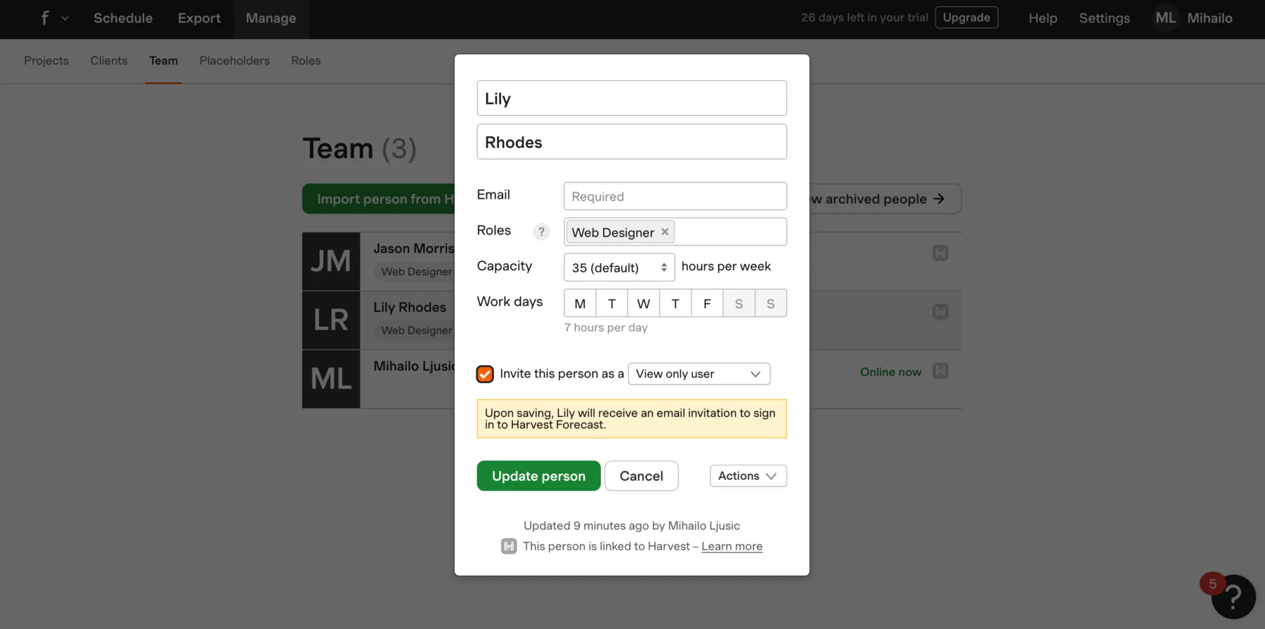
Task: Click into the Email input field
Action: (x=675, y=197)
